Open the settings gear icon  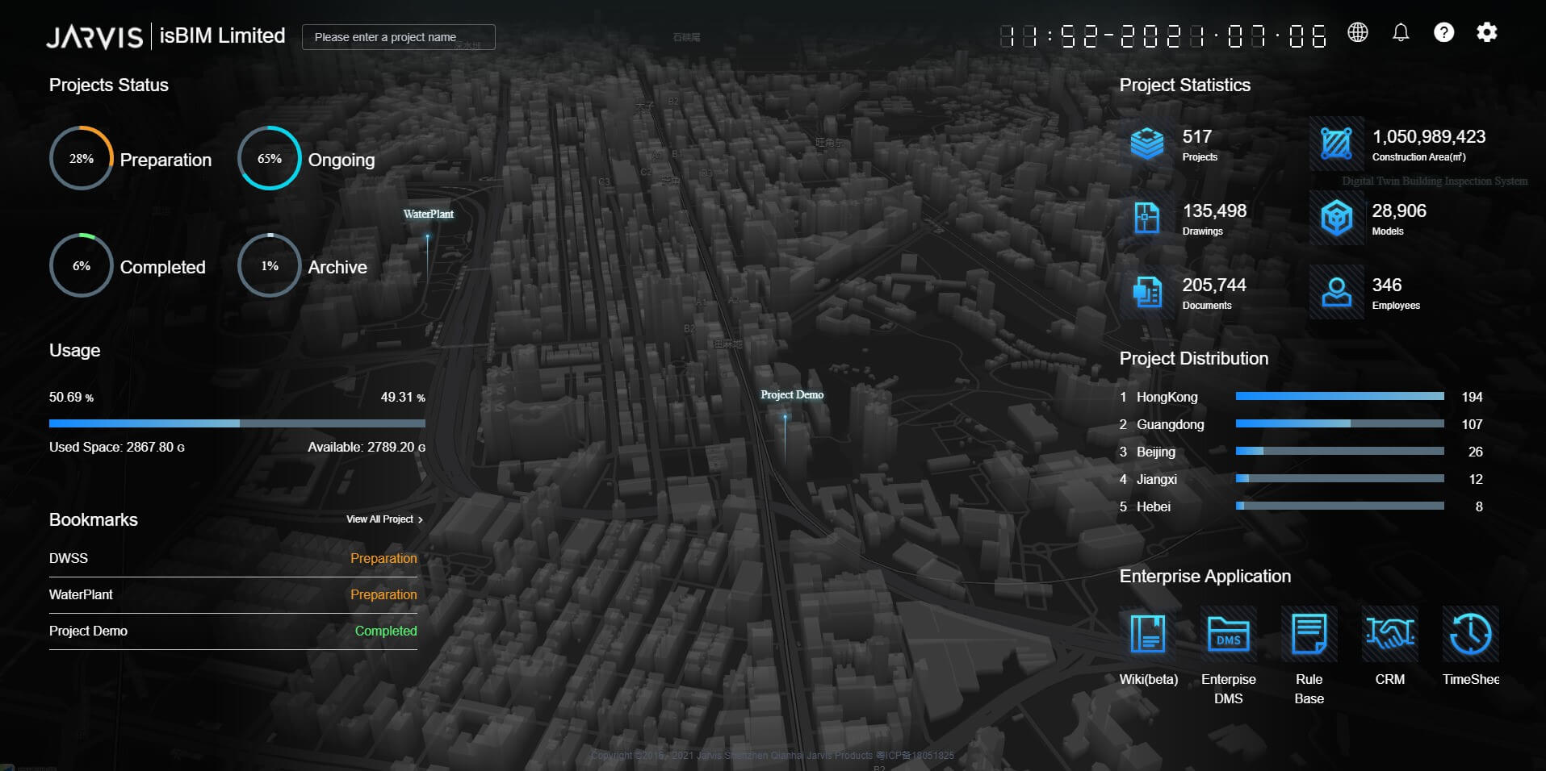pyautogui.click(x=1486, y=32)
